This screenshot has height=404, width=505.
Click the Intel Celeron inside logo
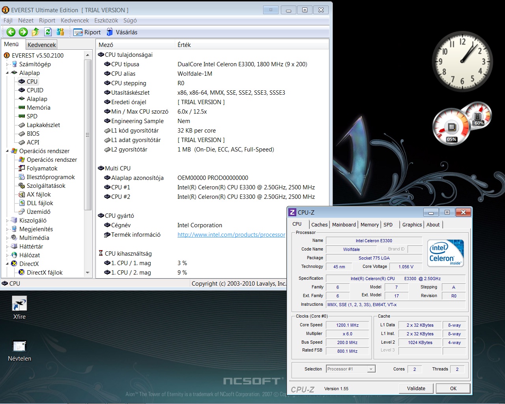[x=446, y=253]
